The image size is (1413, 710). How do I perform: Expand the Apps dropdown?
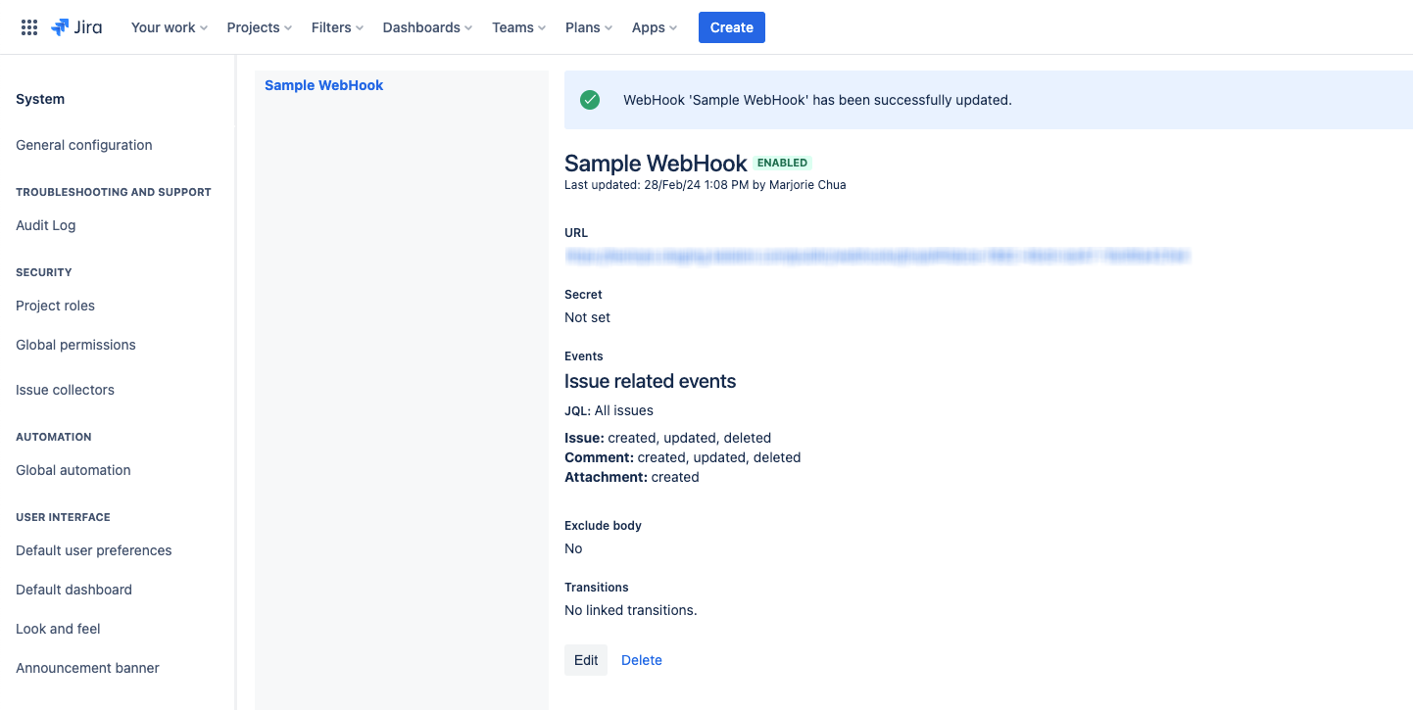click(653, 27)
